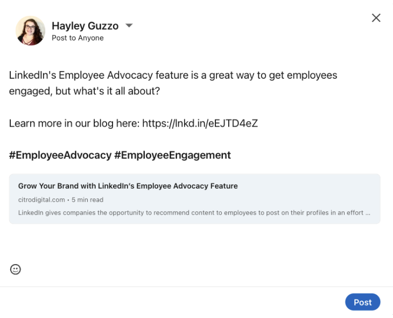Click the lnkd.in/eEJTD4eZ URL
Screen dimensions: 393x318
[200, 123]
